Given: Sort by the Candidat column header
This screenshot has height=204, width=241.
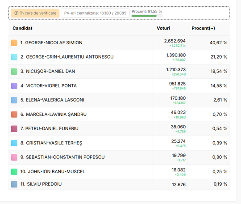Looking at the screenshot, I should click(22, 28).
